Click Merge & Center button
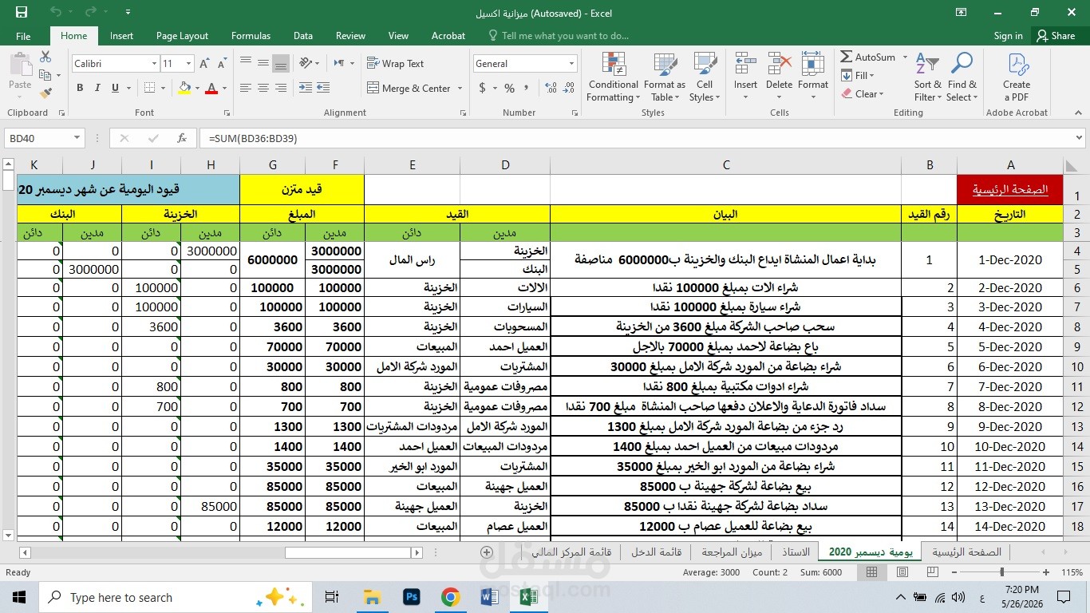The width and height of the screenshot is (1090, 613). (409, 89)
